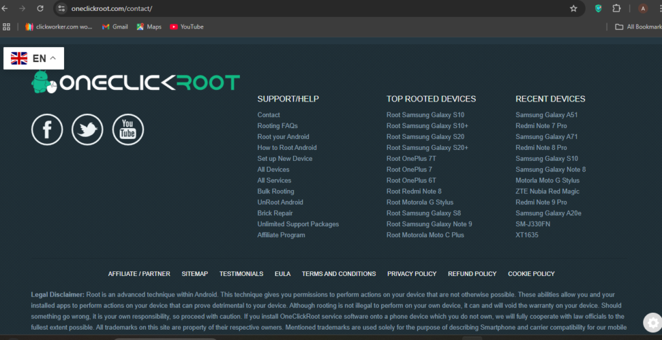
Task: Open Affiliate Program link
Action: tap(281, 235)
